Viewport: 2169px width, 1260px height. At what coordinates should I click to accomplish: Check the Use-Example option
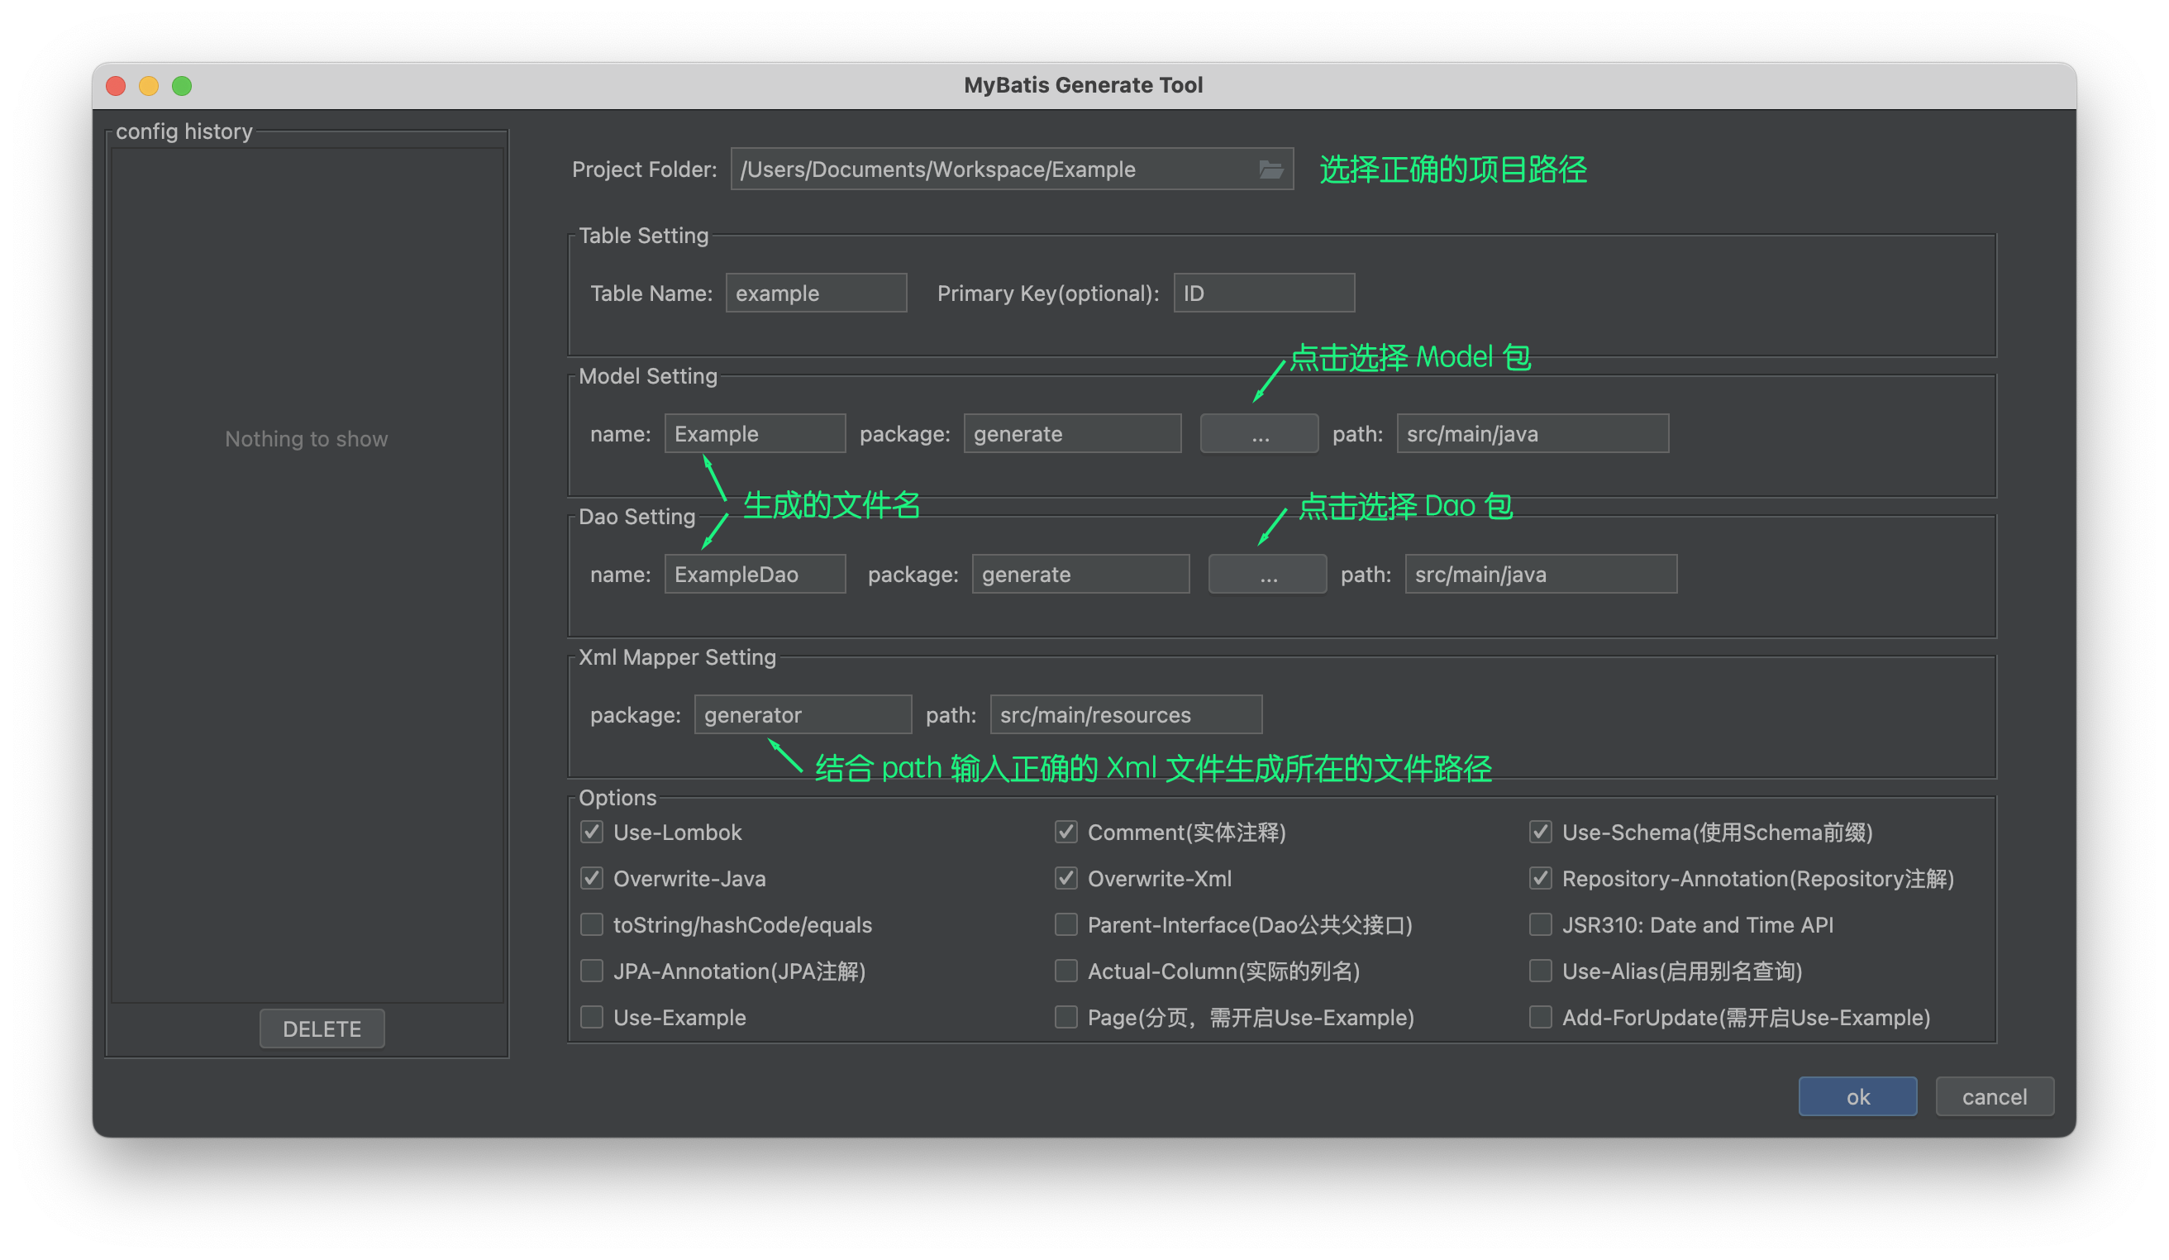tap(591, 1017)
